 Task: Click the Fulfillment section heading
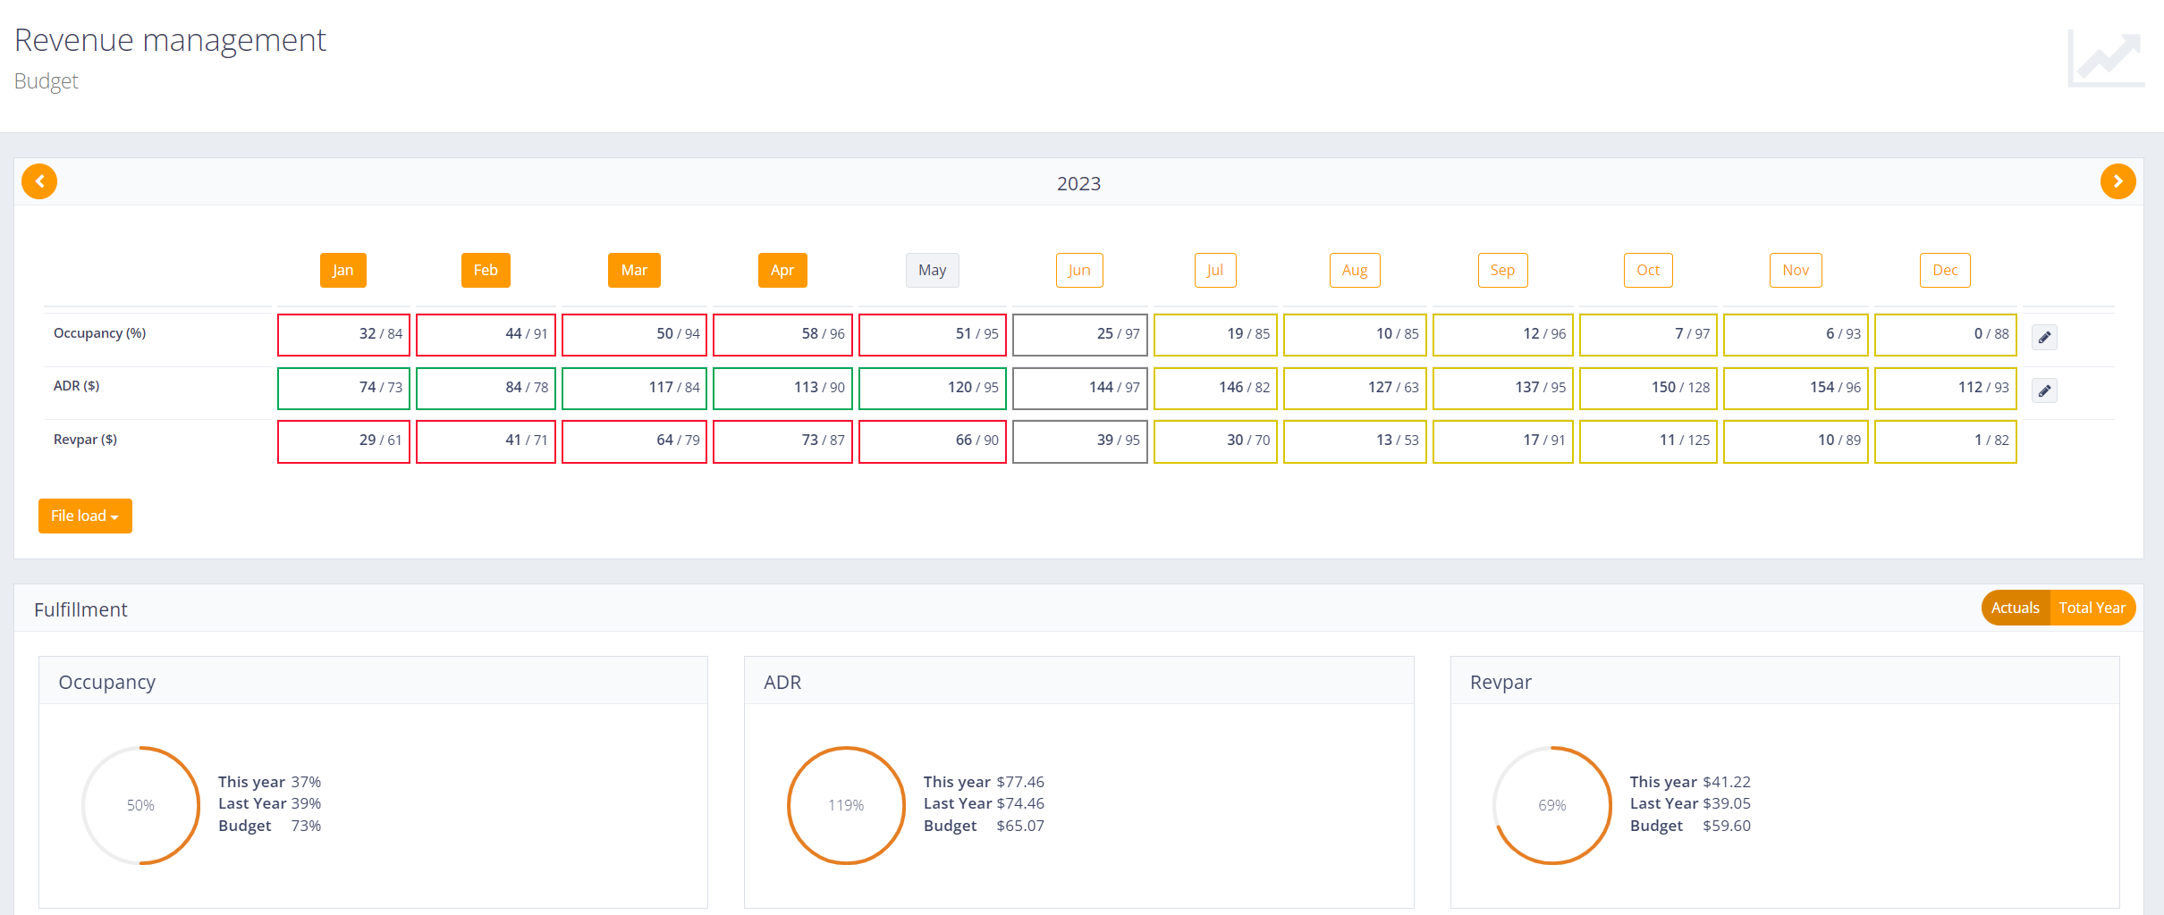coord(80,609)
